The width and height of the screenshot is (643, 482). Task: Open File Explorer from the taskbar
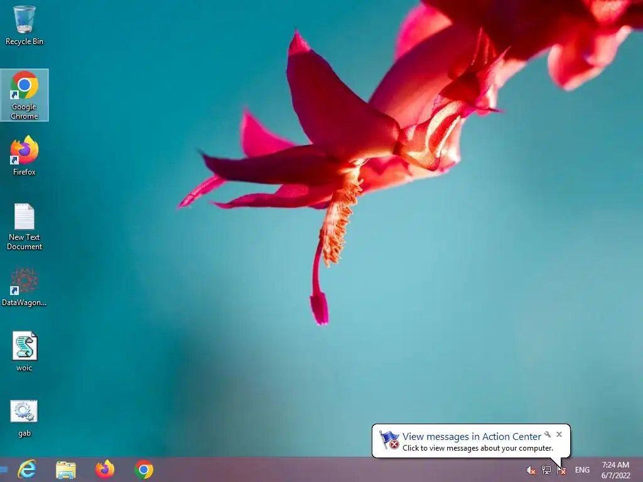tap(65, 469)
